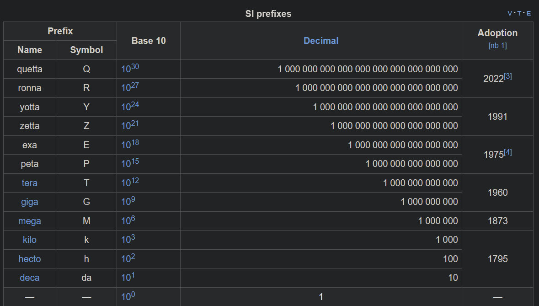This screenshot has height=306, width=539.
Task: Click the symbol 'Q' cell
Action: pos(86,69)
